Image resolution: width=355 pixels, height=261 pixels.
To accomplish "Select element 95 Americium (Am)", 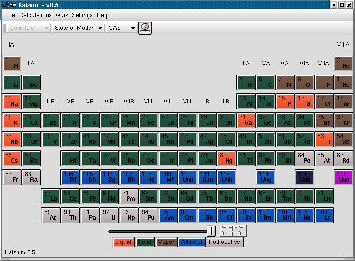I will coord(168,215).
